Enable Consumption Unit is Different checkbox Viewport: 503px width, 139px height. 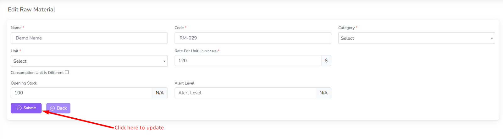coord(67,72)
